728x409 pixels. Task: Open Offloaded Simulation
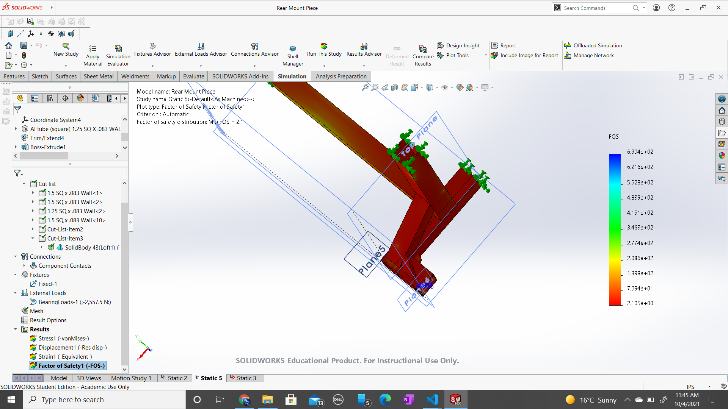pos(593,45)
